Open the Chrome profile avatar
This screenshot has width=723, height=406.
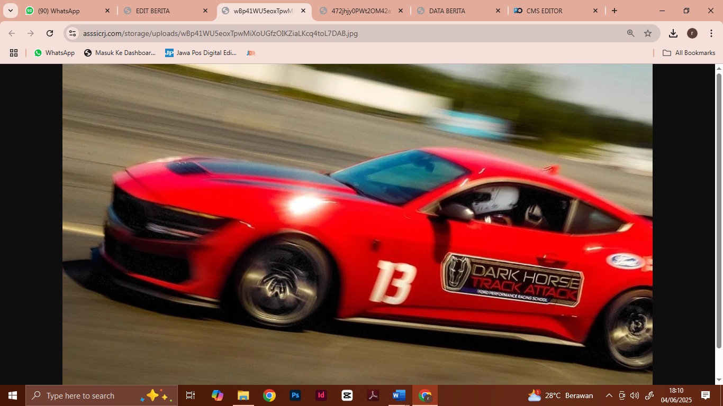tap(692, 33)
